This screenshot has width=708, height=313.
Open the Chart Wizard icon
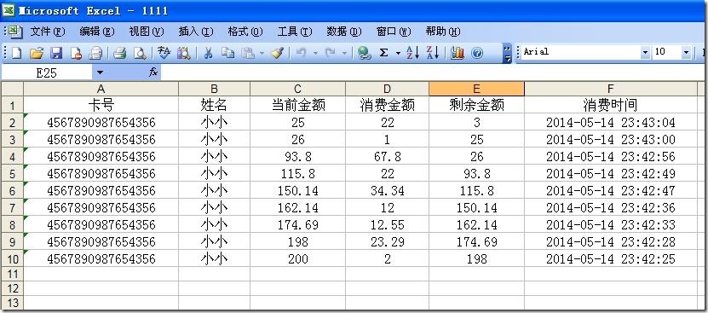coord(458,54)
